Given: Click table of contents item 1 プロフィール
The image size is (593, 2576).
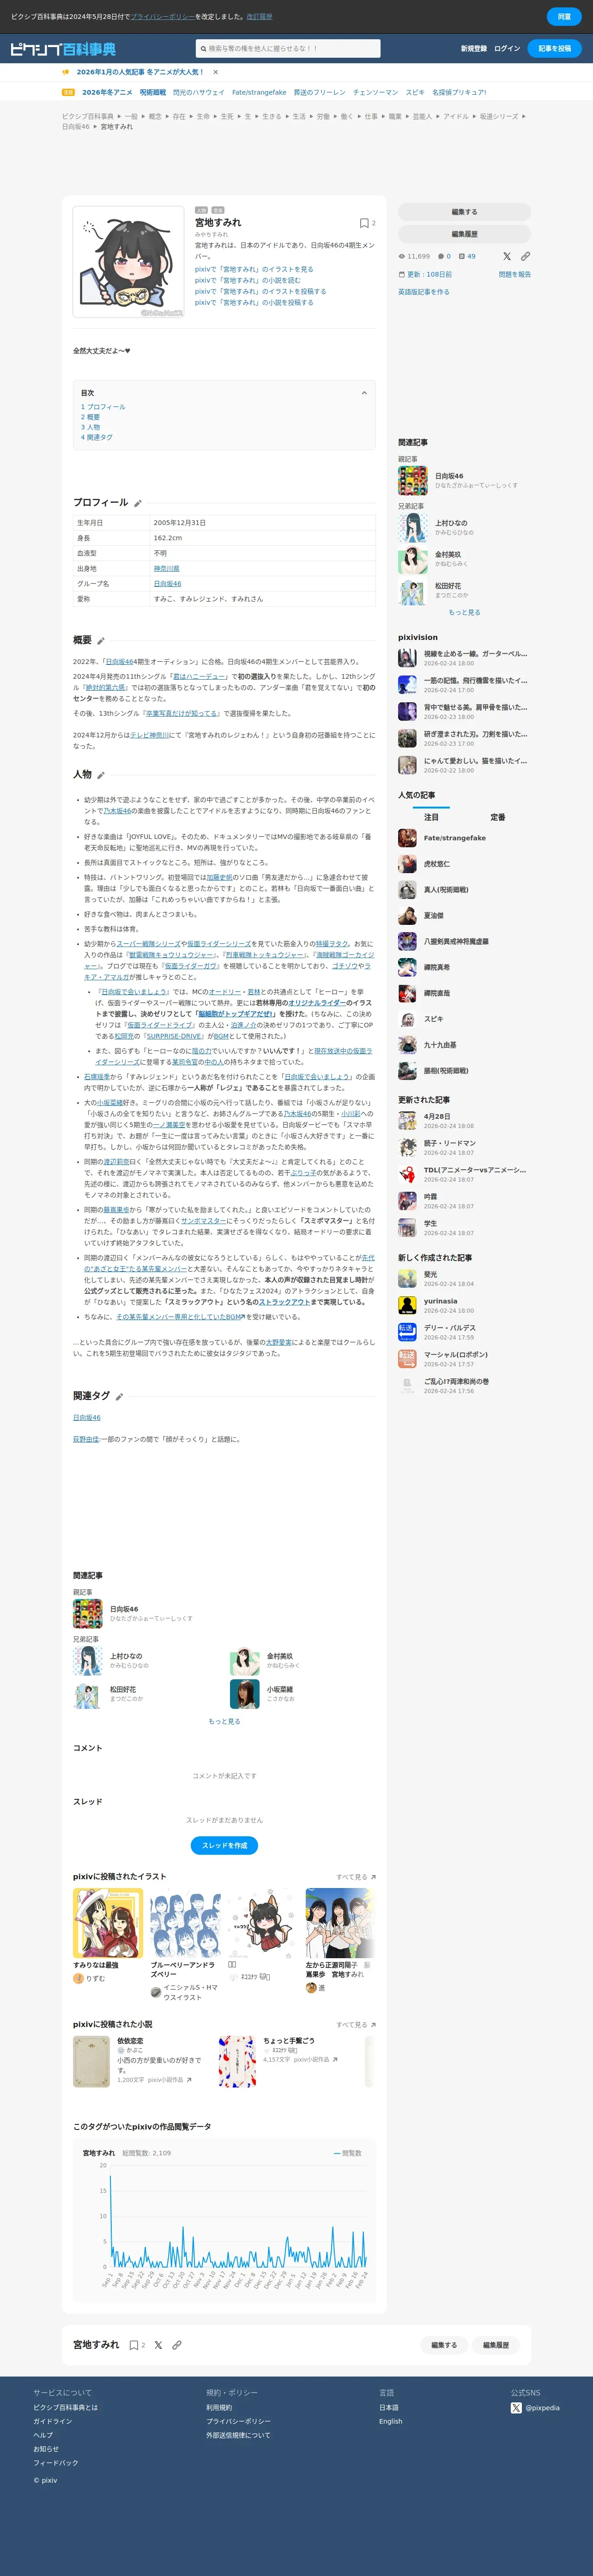Looking at the screenshot, I should tap(103, 407).
